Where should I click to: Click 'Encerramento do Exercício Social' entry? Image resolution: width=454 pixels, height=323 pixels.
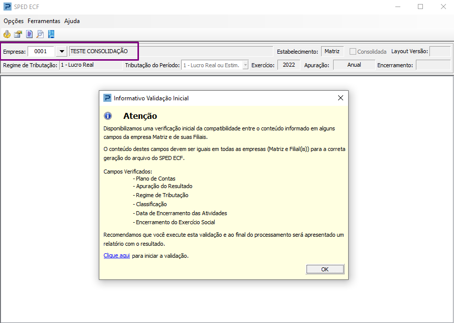(x=176, y=222)
